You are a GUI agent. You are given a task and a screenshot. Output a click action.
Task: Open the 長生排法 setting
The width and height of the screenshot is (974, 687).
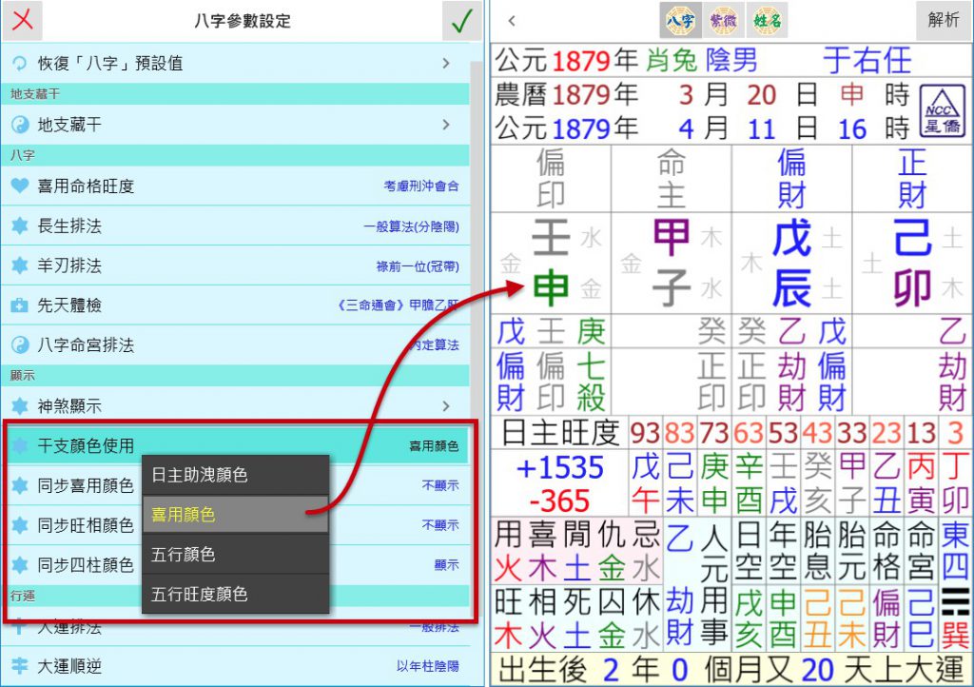236,226
